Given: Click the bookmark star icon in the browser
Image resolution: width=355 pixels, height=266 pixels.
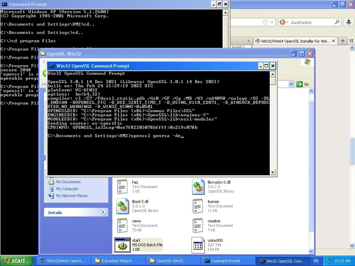Looking at the screenshot, I should pos(265,22).
